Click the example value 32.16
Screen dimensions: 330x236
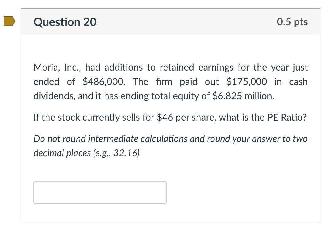[126, 153]
